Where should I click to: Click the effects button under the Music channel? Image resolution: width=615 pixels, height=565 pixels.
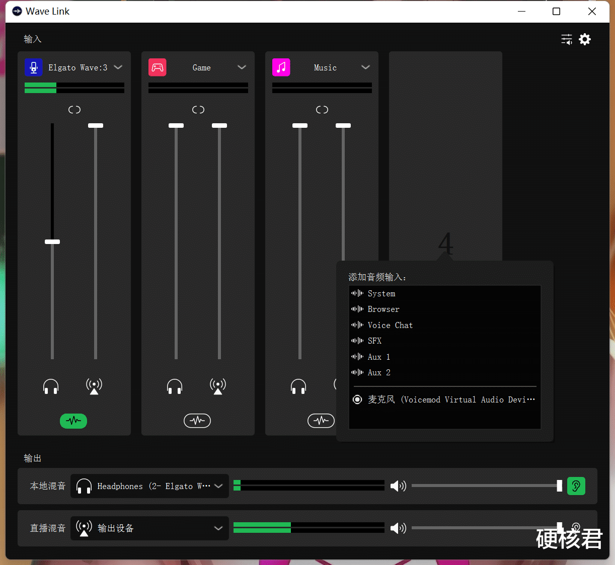[321, 421]
